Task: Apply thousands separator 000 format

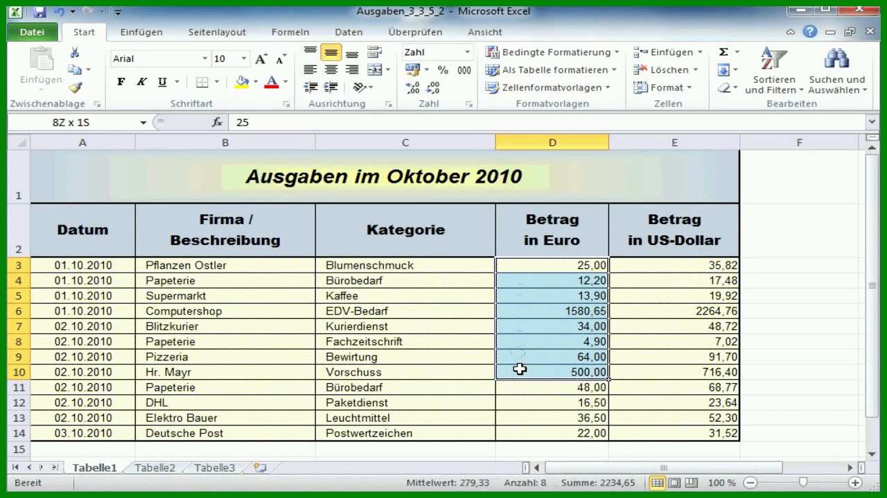Action: coord(464,70)
